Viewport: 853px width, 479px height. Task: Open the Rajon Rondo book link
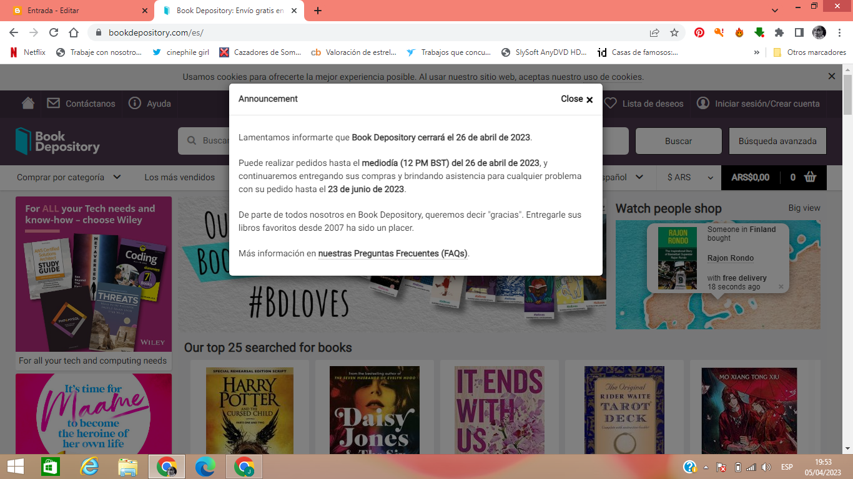coord(730,258)
